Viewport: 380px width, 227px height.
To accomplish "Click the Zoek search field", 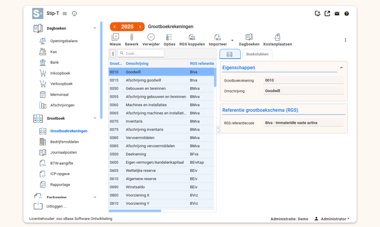I will (x=141, y=54).
